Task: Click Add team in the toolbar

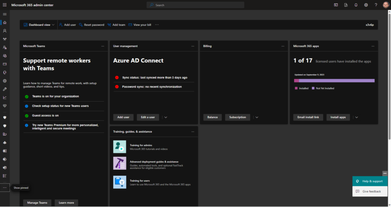Action: pos(116,25)
